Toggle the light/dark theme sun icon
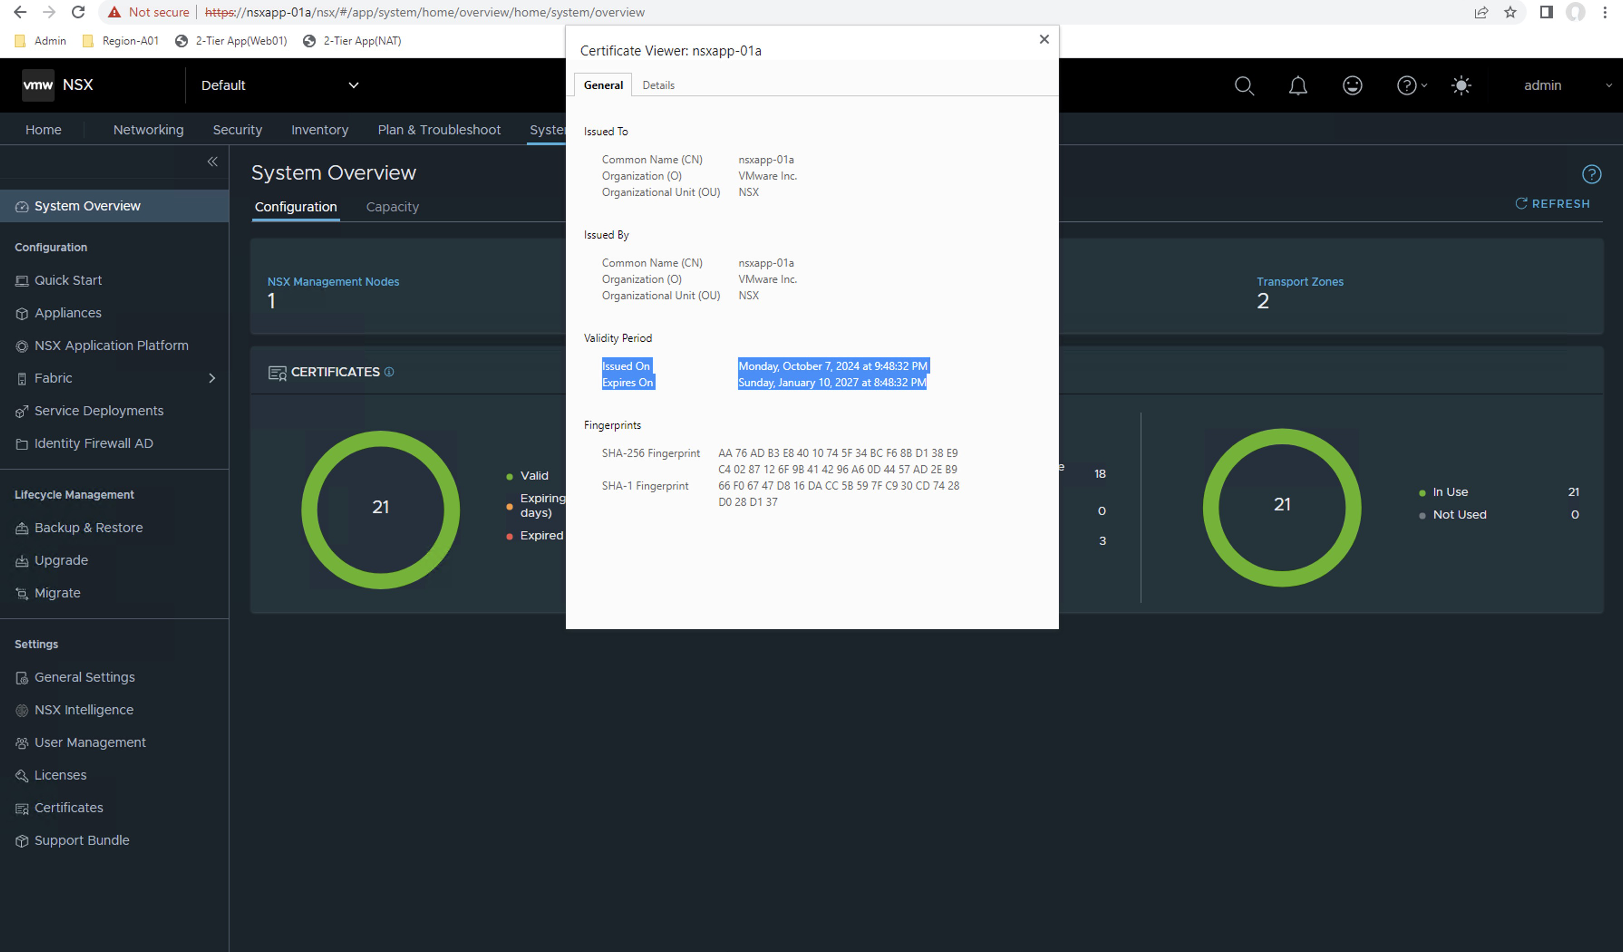Viewport: 1623px width, 952px height. point(1461,86)
